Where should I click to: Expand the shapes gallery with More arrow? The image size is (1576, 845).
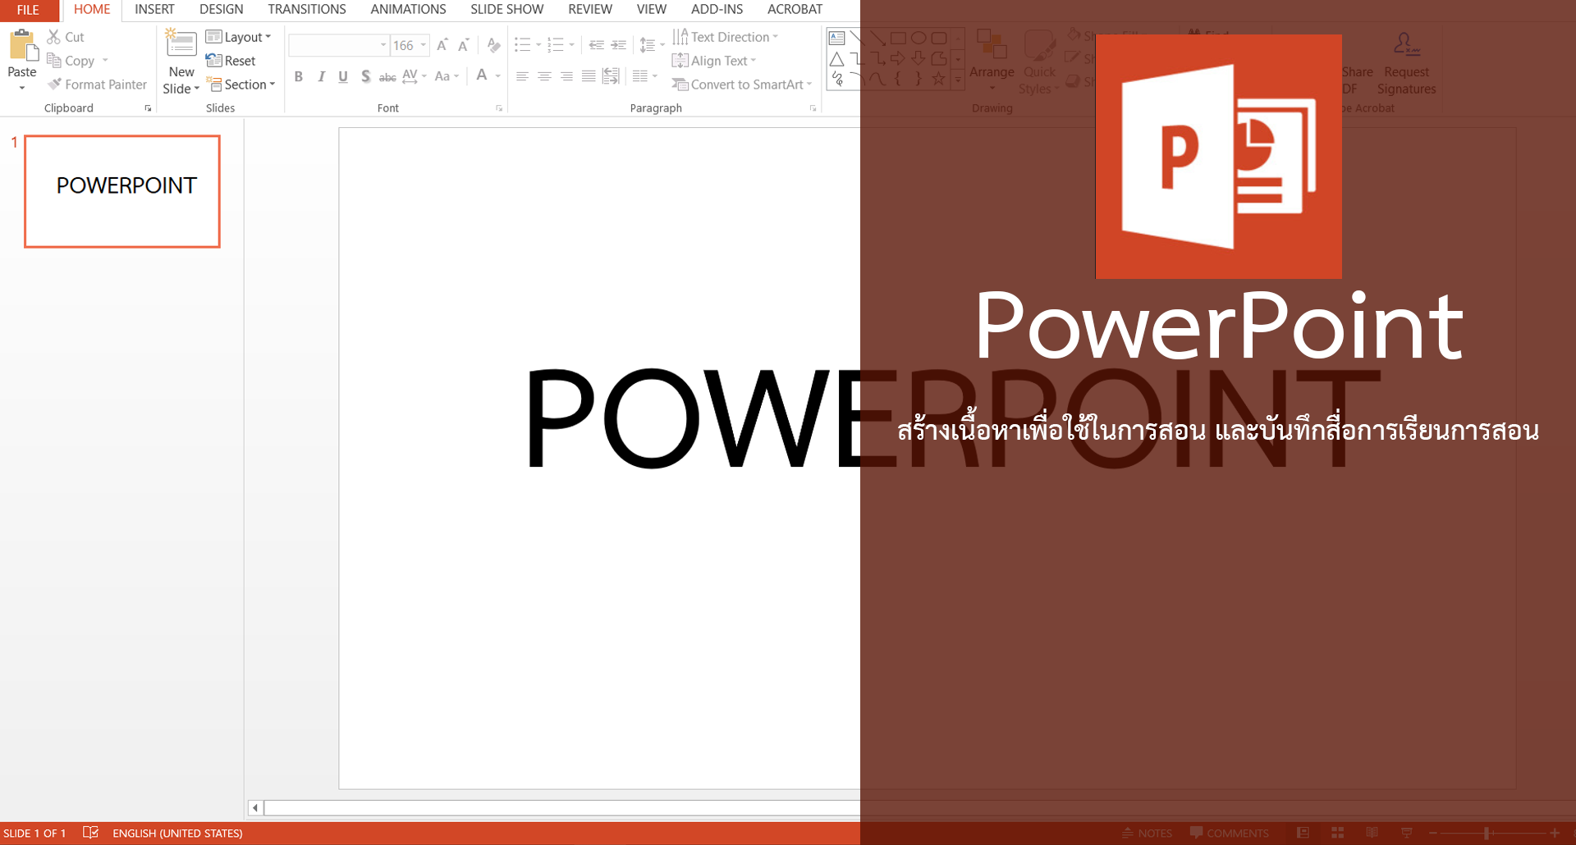(x=957, y=80)
